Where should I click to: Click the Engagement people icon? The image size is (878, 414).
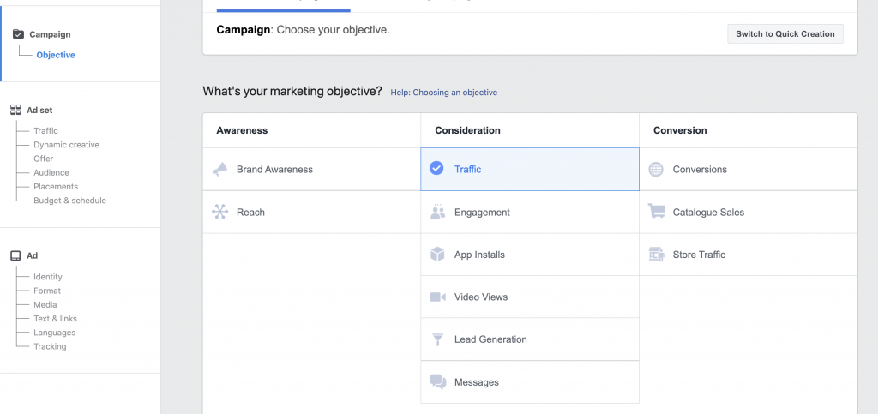click(437, 212)
